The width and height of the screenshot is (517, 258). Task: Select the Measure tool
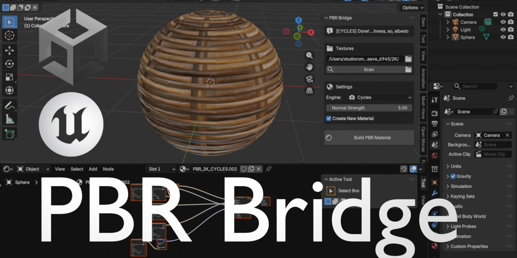tap(9, 119)
